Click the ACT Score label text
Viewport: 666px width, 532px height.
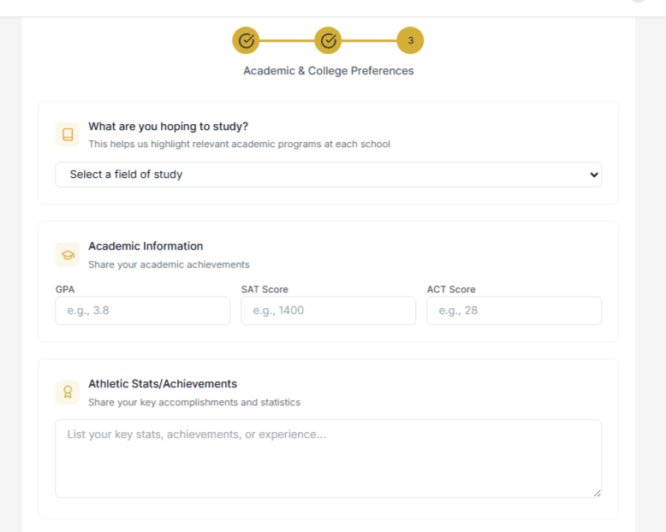pyautogui.click(x=451, y=289)
